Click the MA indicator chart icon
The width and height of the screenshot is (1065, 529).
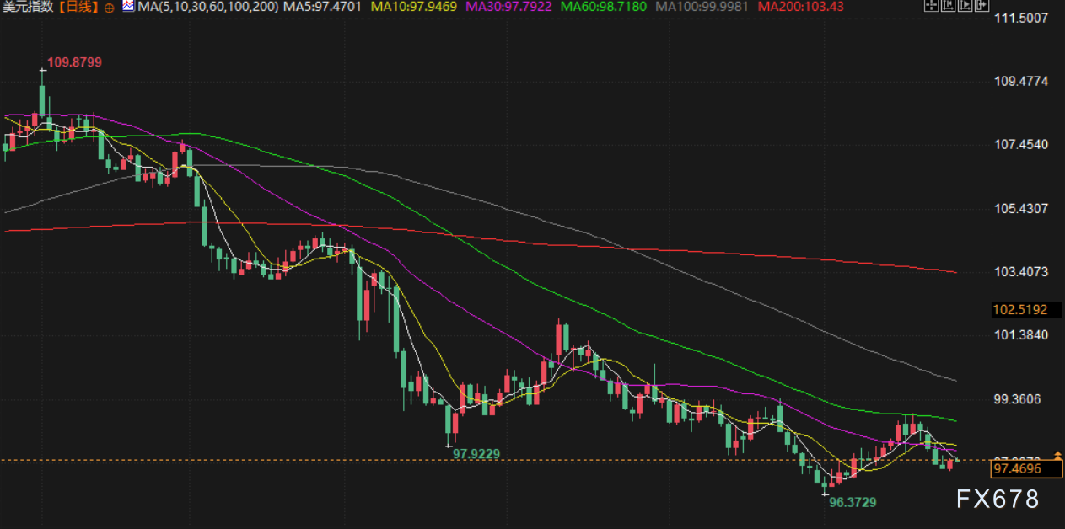pyautogui.click(x=128, y=7)
